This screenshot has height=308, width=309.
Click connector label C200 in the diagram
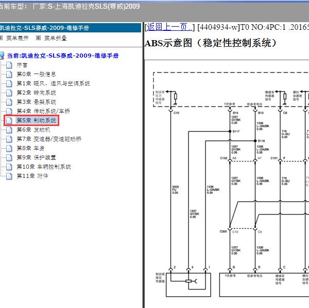pos(224,231)
